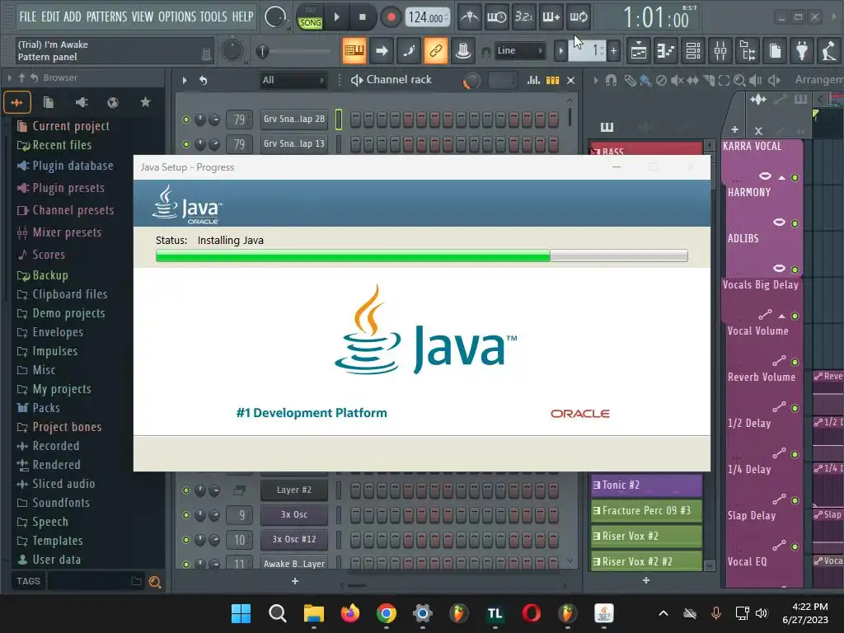Click the Windows Start button
The height and width of the screenshot is (633, 844).
tap(241, 613)
